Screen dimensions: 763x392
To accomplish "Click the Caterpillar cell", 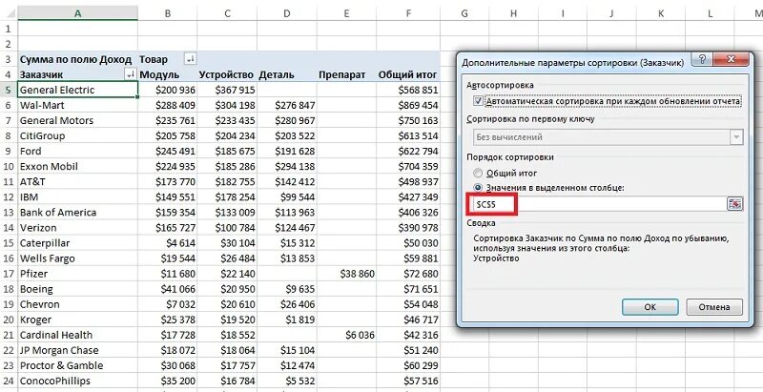I will pyautogui.click(x=78, y=242).
